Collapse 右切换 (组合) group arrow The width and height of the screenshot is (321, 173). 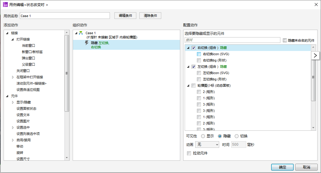(x=188, y=48)
